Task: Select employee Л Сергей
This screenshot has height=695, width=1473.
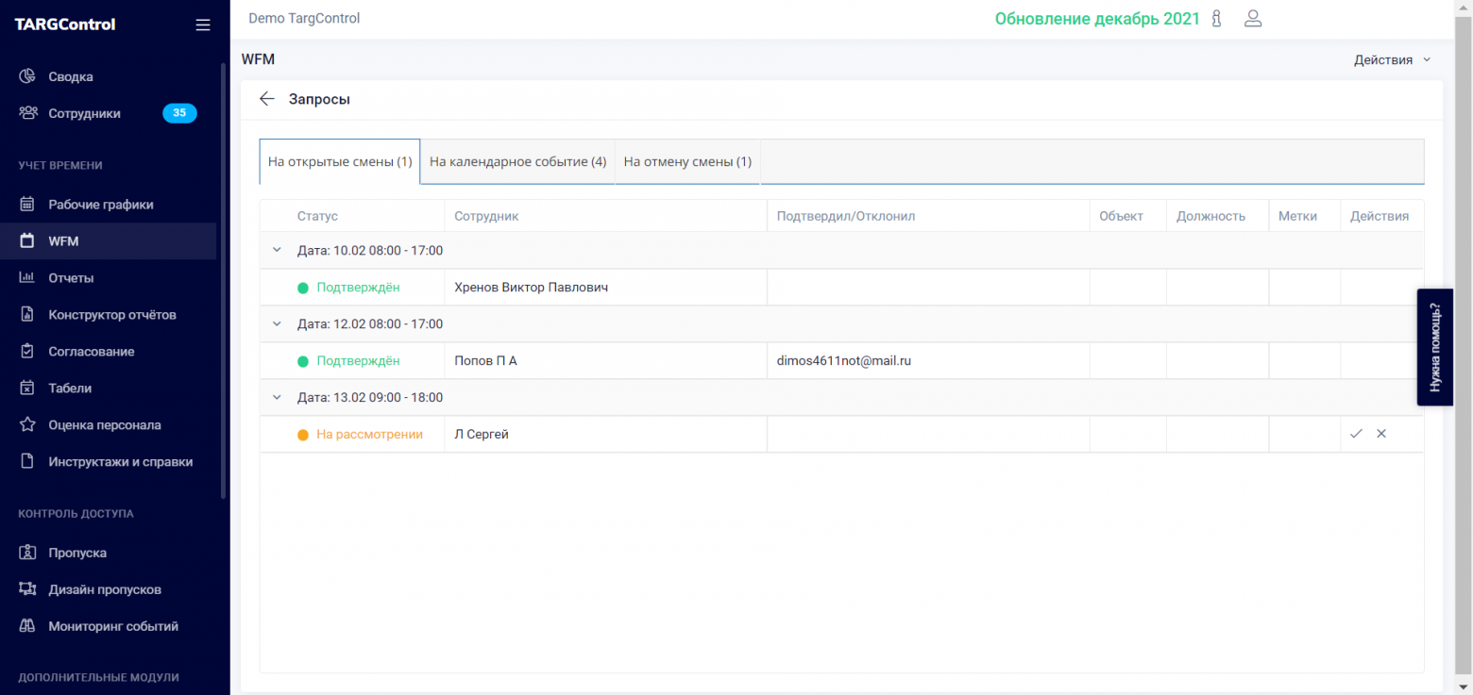Action: (x=482, y=434)
